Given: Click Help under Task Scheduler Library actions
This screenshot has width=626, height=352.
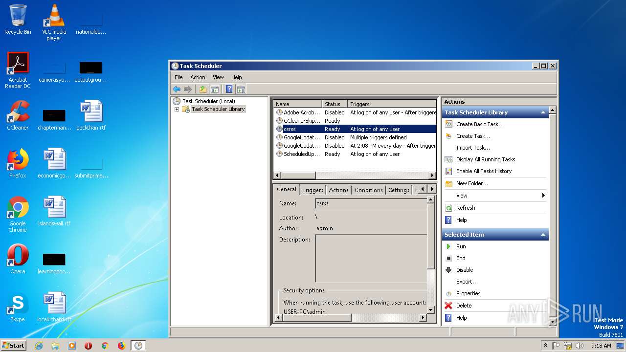Looking at the screenshot, I should 461,220.
